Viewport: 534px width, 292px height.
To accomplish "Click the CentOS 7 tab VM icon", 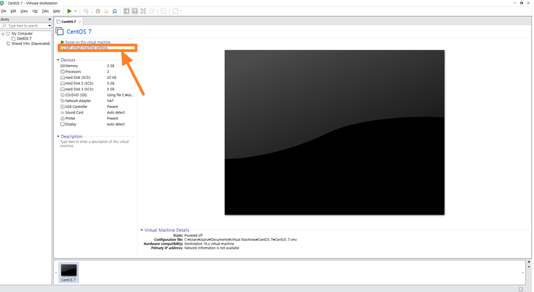I will (x=59, y=21).
